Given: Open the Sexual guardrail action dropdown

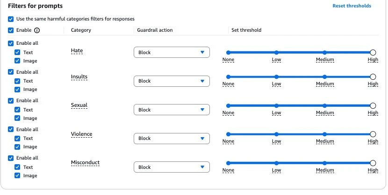Looking at the screenshot, I should click(x=172, y=110).
